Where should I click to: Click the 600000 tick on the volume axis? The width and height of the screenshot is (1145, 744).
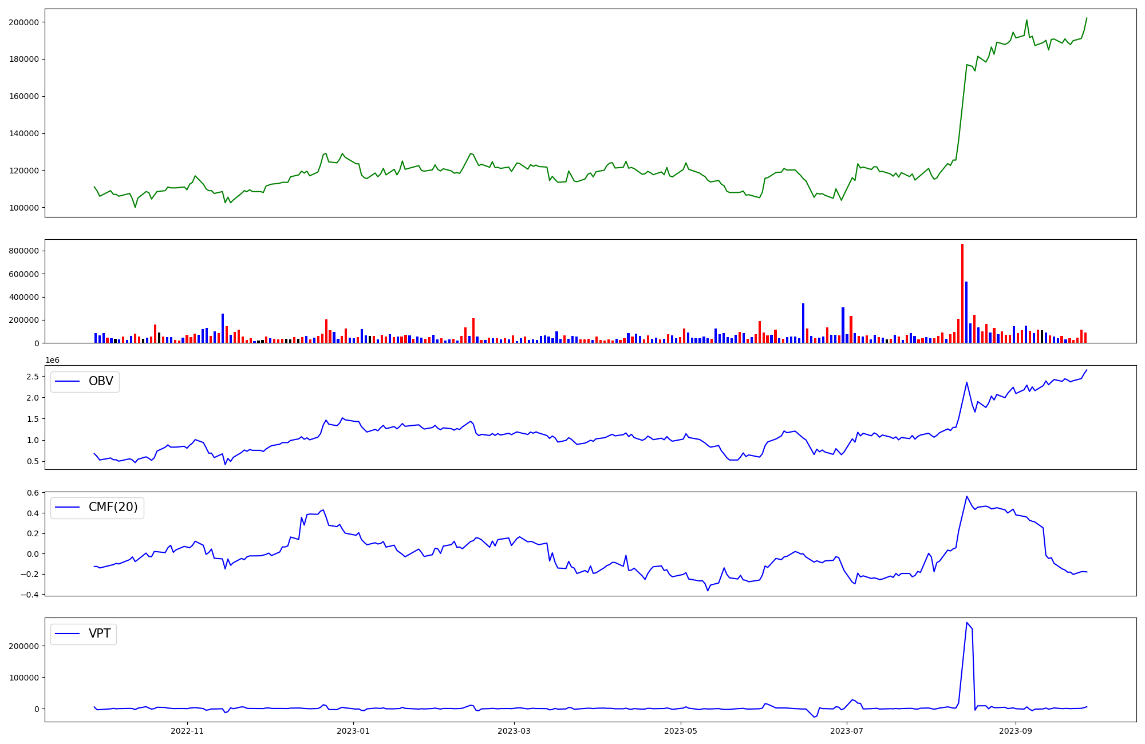23,274
